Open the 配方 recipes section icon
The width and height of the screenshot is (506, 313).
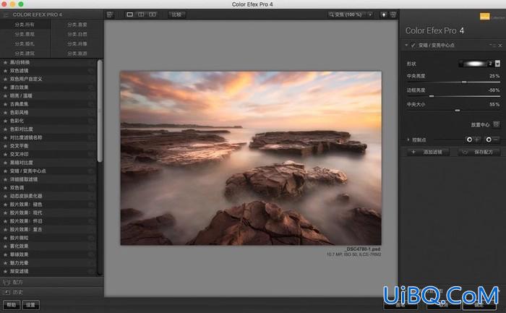6,283
